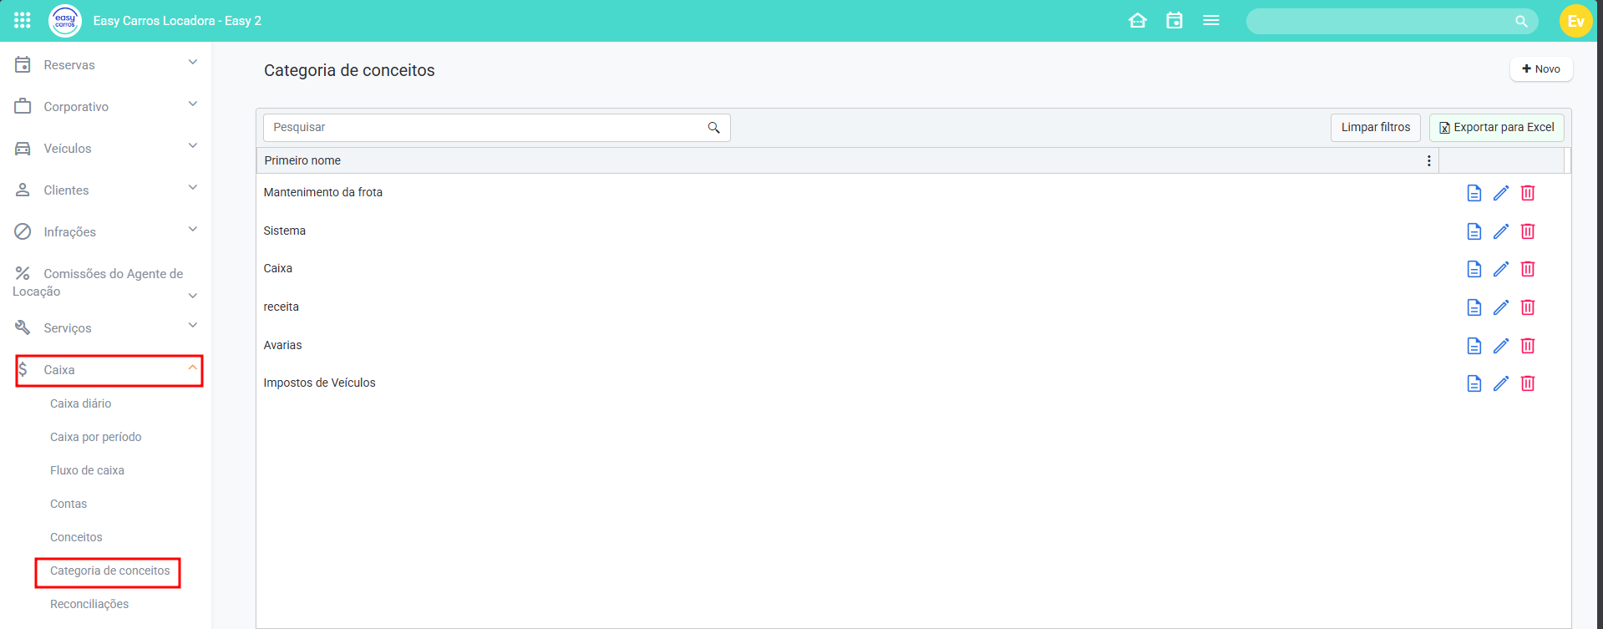
Task: Click the Ev user avatar
Action: click(x=1575, y=21)
